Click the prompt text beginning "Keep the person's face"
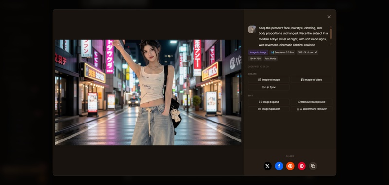This screenshot has height=185, width=389. coord(293,36)
